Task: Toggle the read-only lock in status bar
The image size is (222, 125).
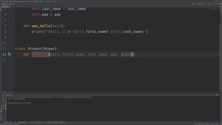Action: point(220,124)
